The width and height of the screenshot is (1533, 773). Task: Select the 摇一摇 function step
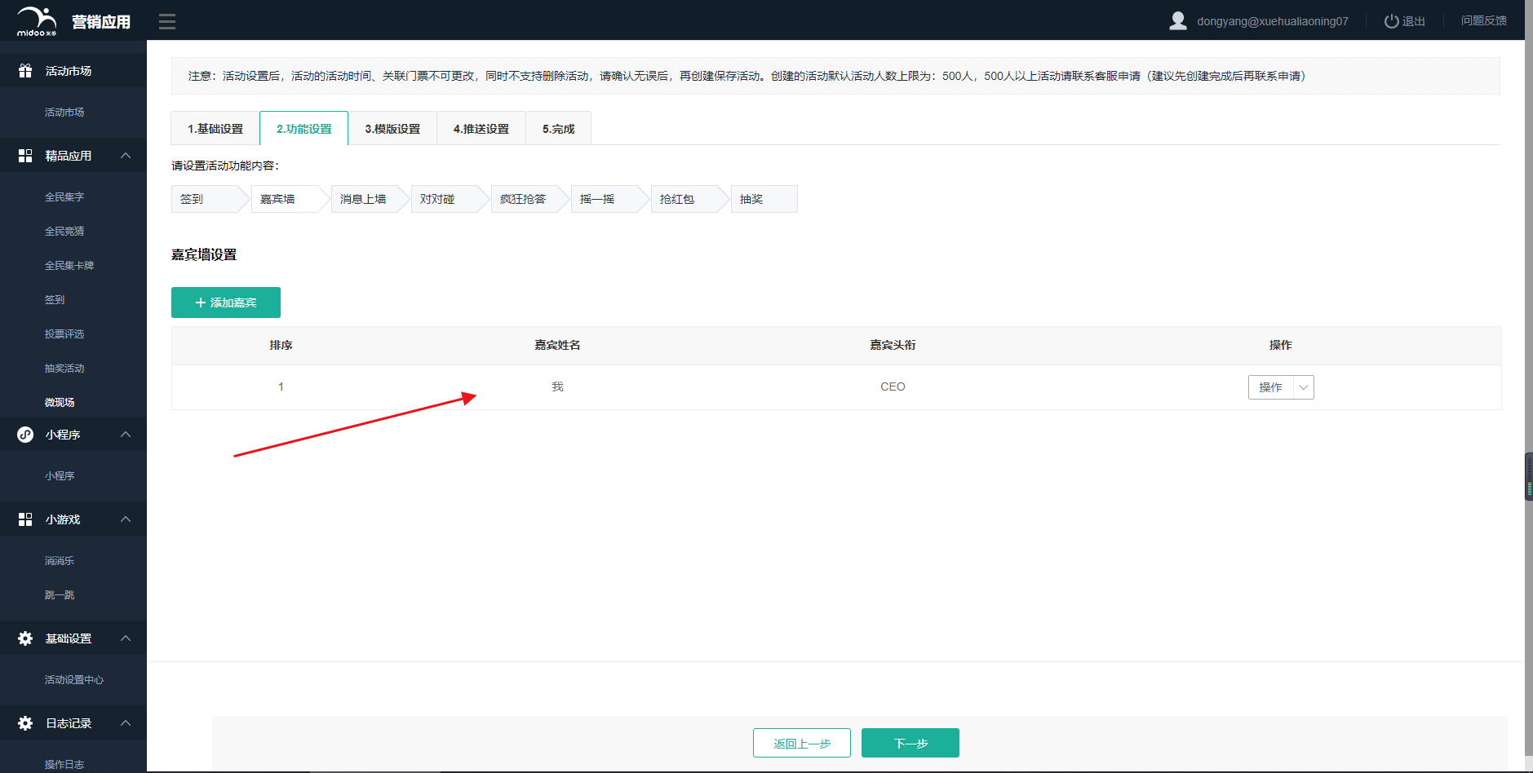[x=609, y=199]
